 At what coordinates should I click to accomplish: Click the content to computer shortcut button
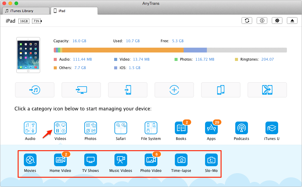click(81, 90)
